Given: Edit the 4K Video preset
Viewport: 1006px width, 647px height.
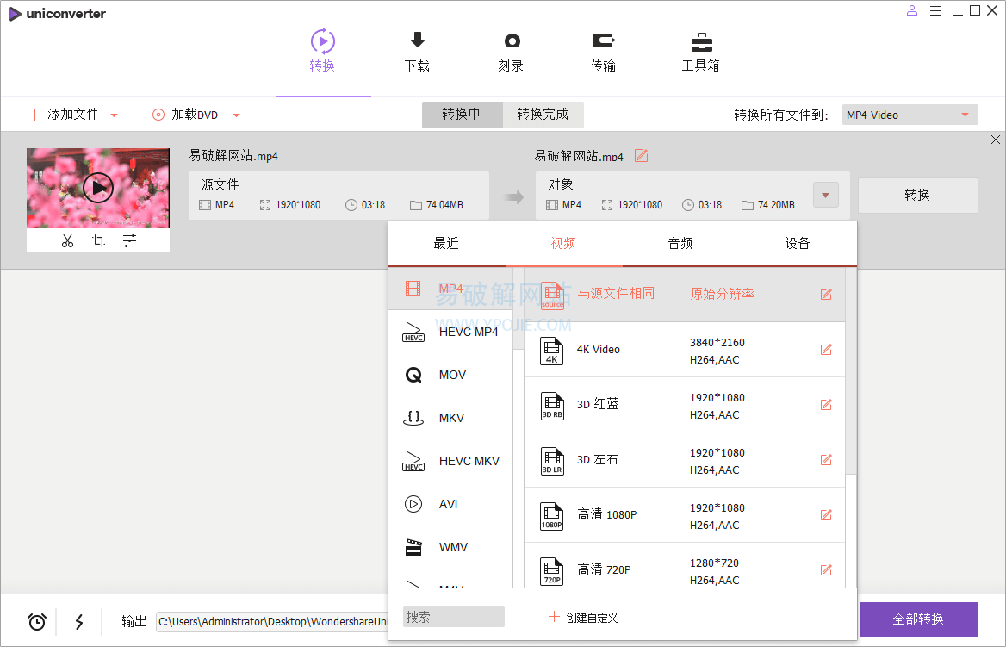Looking at the screenshot, I should pyautogui.click(x=826, y=350).
